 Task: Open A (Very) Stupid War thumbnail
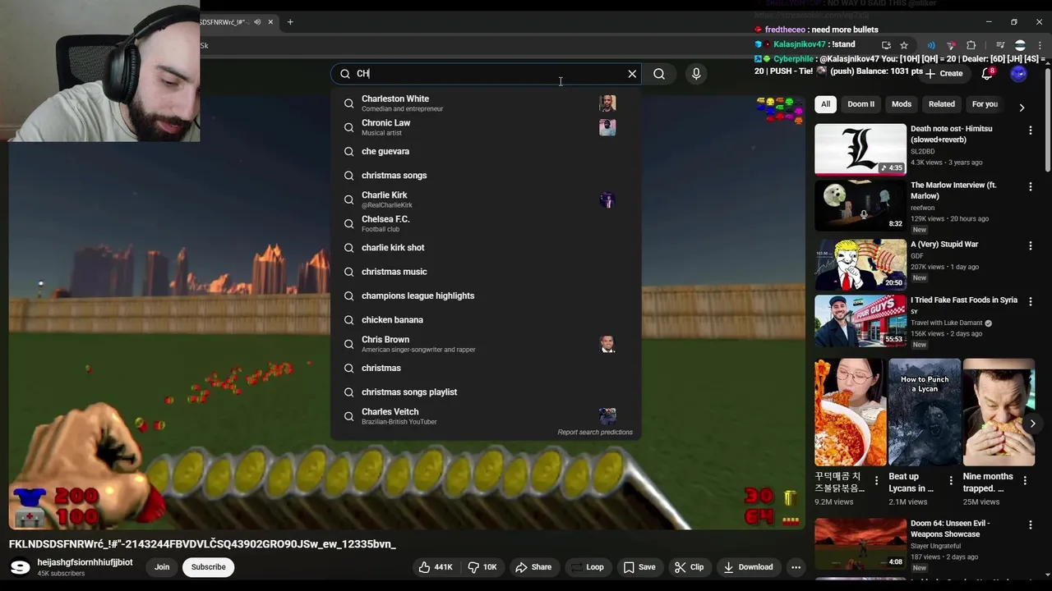tap(861, 264)
